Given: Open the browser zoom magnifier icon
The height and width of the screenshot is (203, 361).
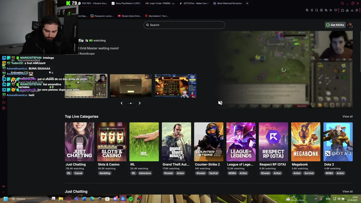Looking at the screenshot, I should point(307,10).
